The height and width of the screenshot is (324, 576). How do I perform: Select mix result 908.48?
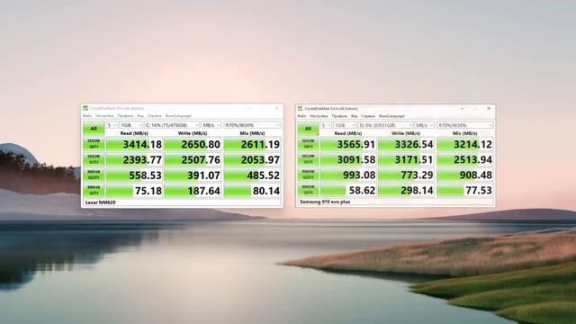tap(465, 175)
